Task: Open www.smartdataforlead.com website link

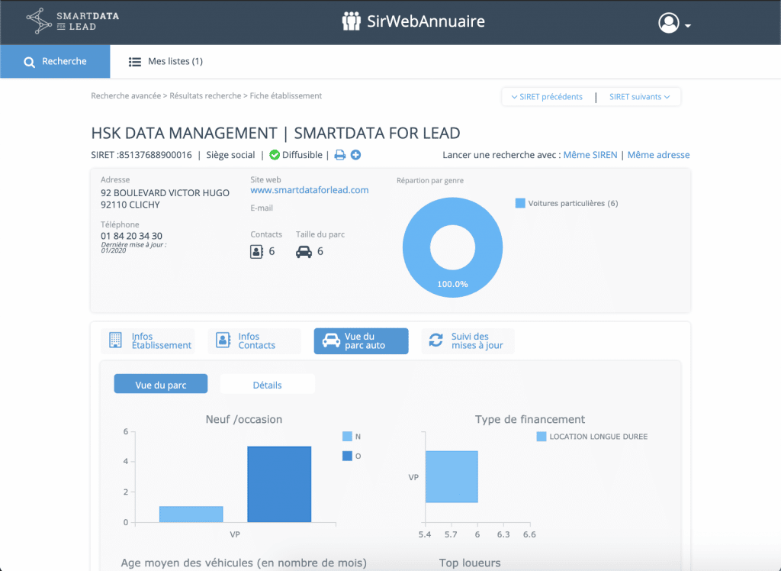Action: (310, 190)
